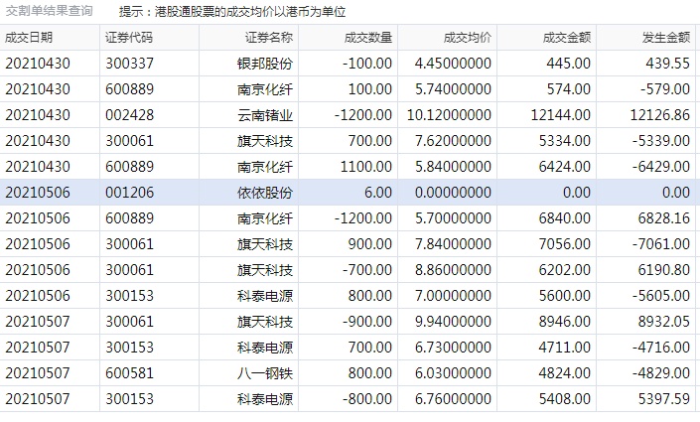Select security code 600581
700x422 pixels.
[x=129, y=373]
